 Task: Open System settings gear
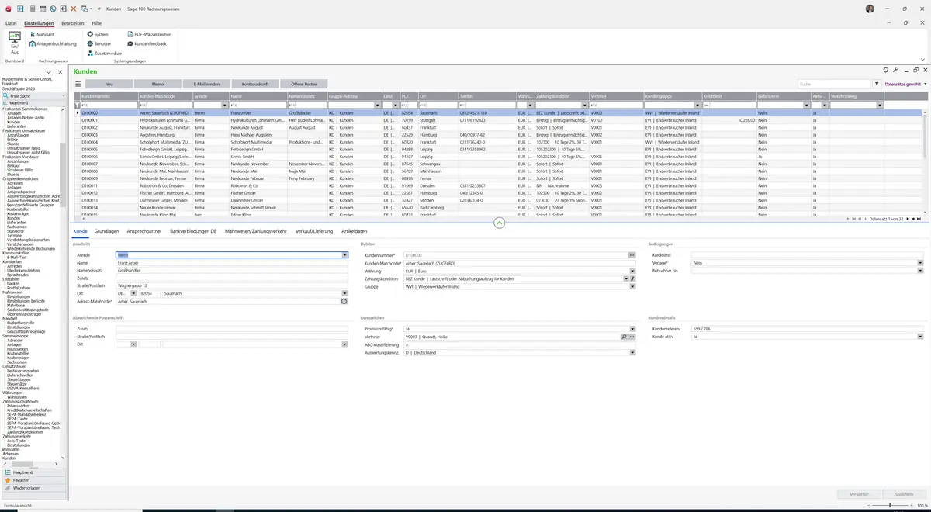click(x=98, y=35)
